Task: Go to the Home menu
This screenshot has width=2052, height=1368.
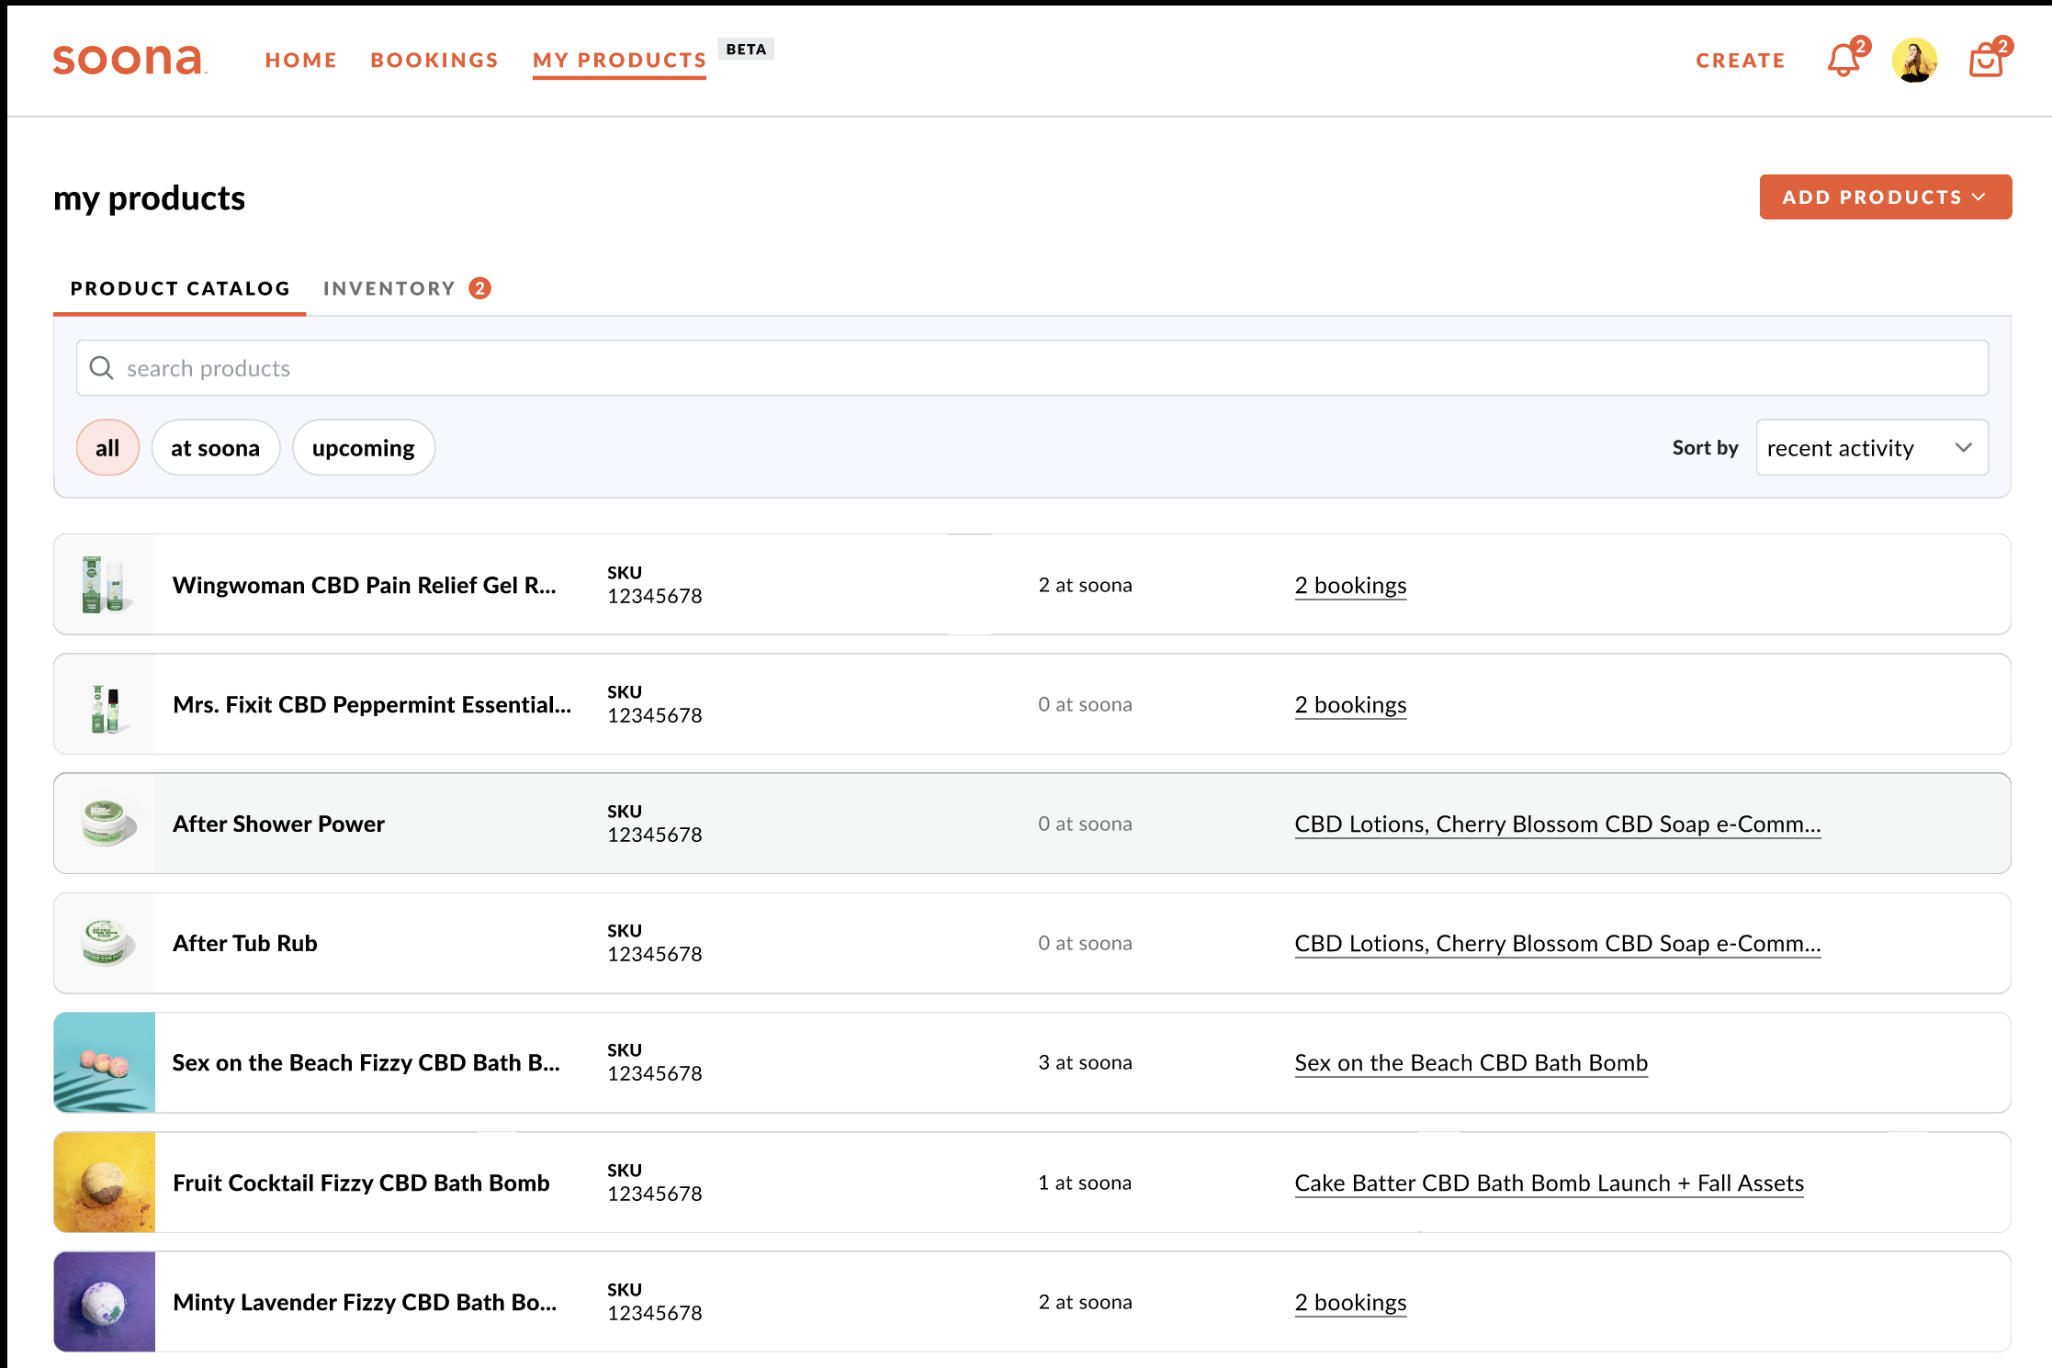Action: tap(301, 61)
